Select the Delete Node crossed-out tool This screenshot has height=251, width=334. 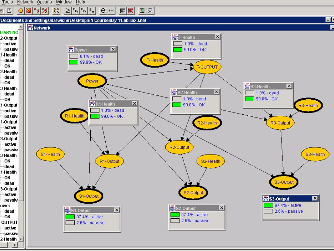tap(29, 10)
